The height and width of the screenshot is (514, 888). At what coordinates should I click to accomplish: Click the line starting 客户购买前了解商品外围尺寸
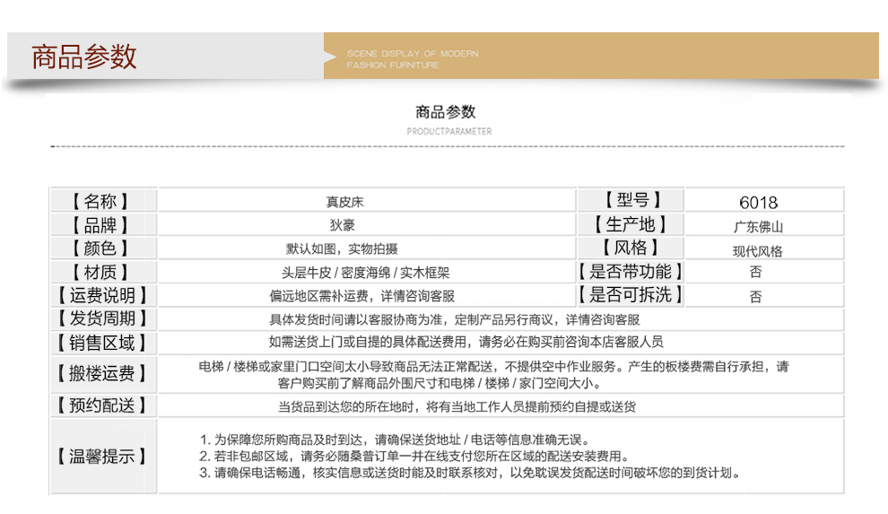(x=440, y=383)
